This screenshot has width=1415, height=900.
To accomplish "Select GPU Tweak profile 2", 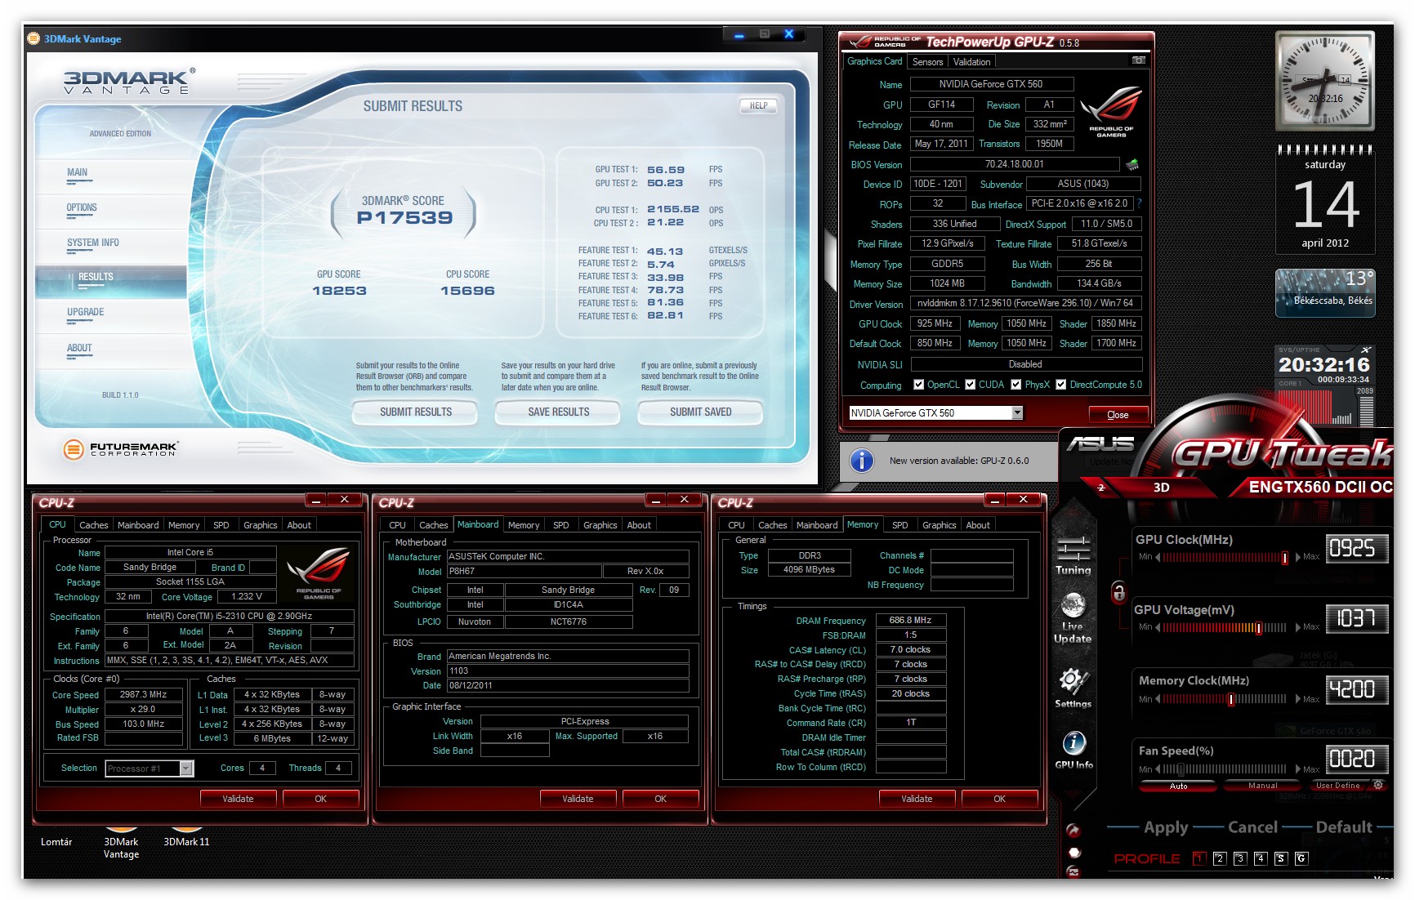I will coord(1219,858).
